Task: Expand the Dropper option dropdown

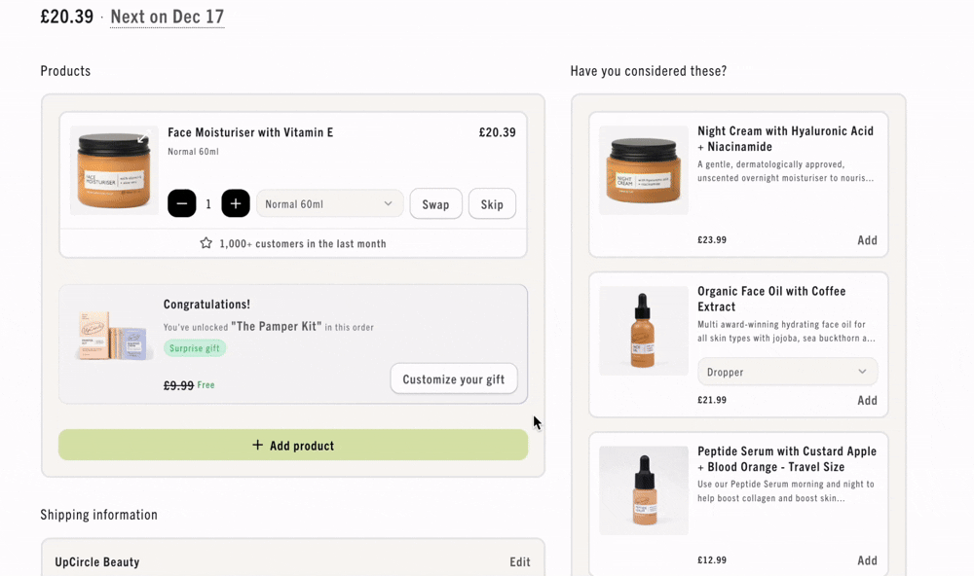Action: [x=788, y=372]
